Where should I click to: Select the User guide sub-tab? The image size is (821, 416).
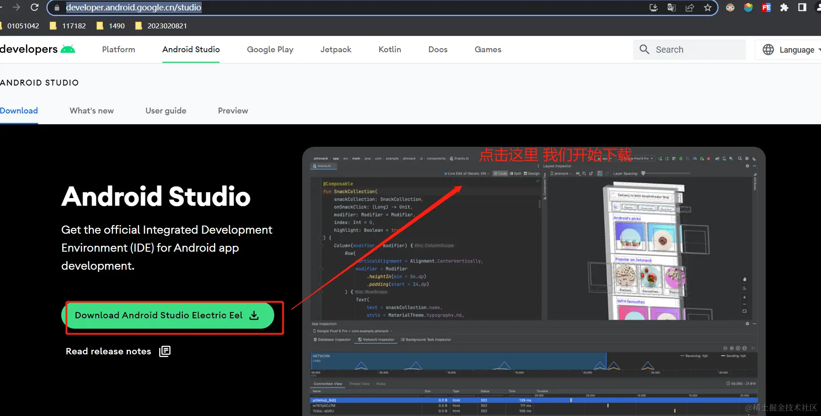click(166, 111)
